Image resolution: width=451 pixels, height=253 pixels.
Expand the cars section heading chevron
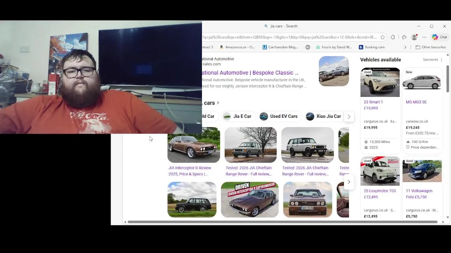tap(218, 103)
